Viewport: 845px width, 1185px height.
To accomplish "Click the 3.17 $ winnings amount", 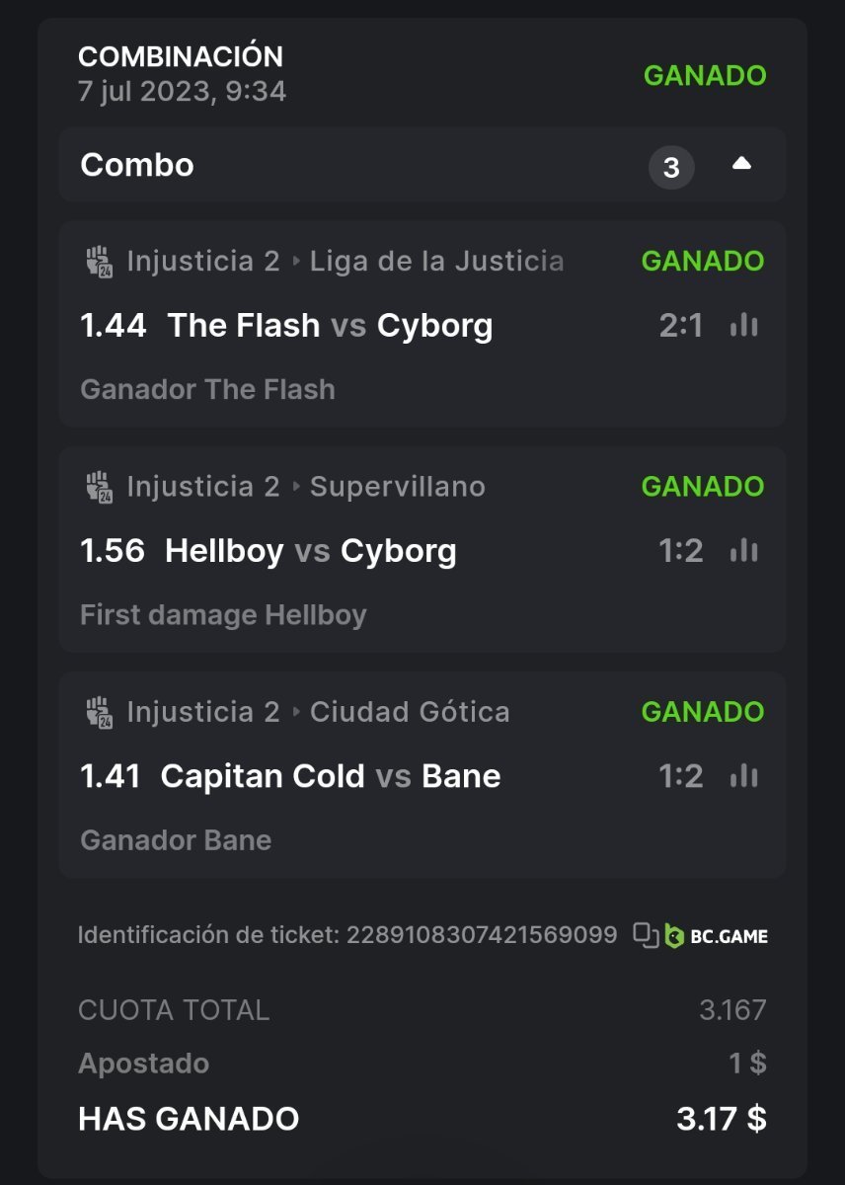I will [x=721, y=1119].
